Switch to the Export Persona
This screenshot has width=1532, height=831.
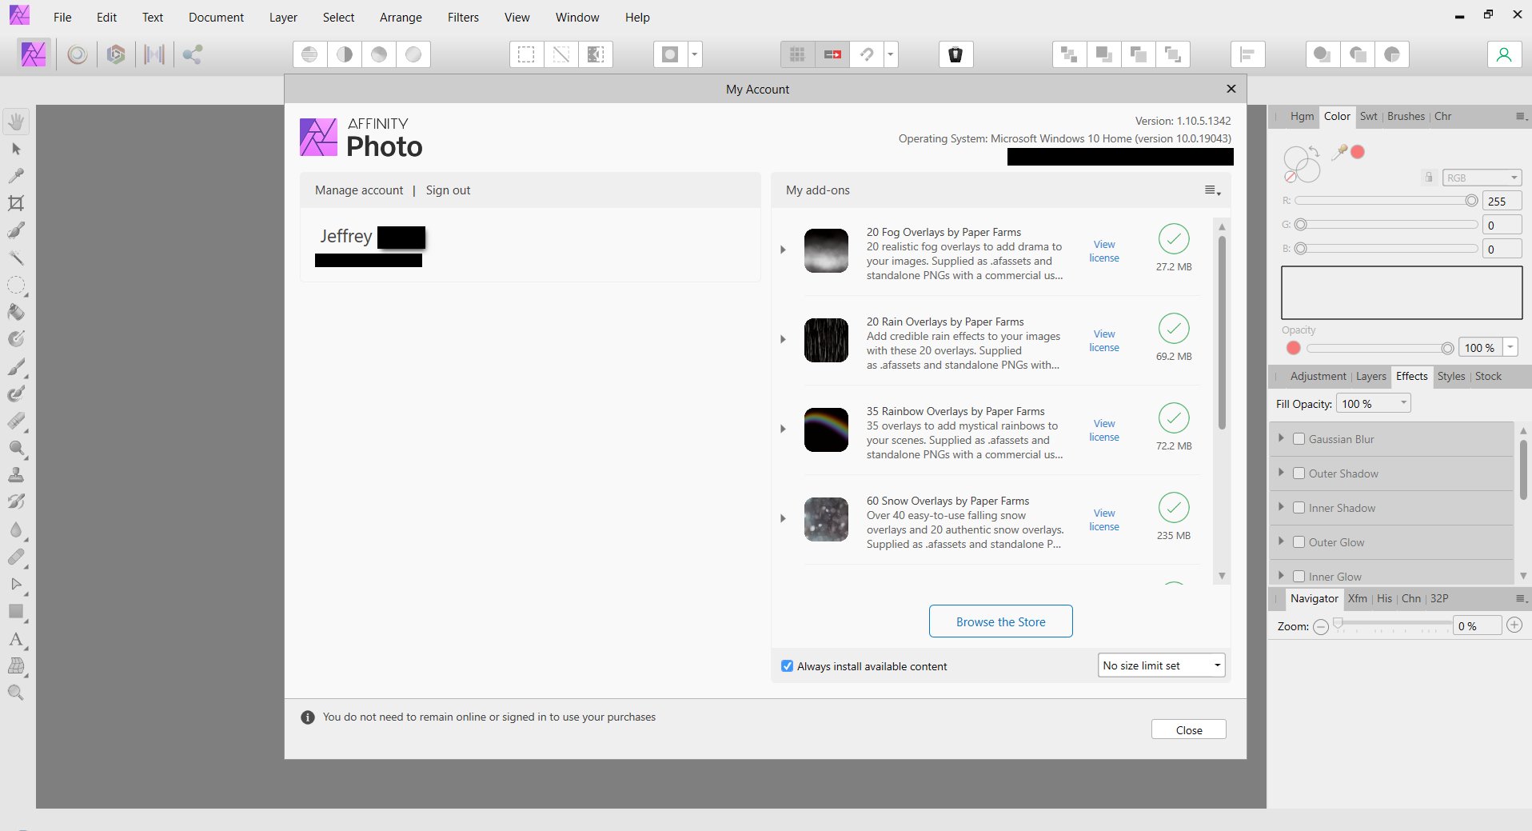[x=192, y=54]
